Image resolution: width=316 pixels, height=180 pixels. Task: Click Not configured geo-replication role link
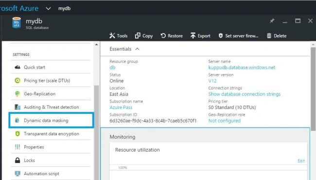point(225,121)
